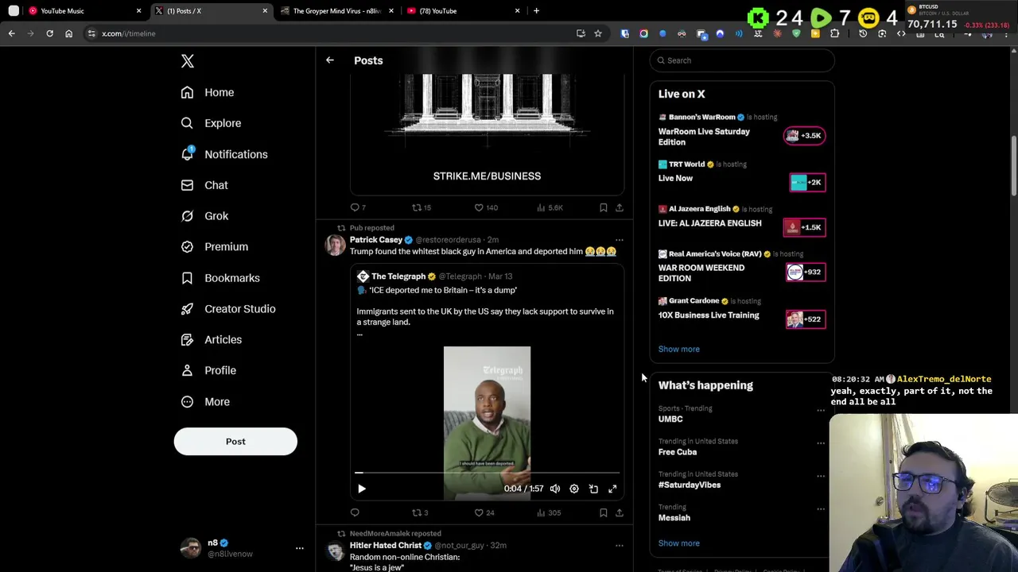
Task: Open a new browser tab
Action: click(536, 11)
